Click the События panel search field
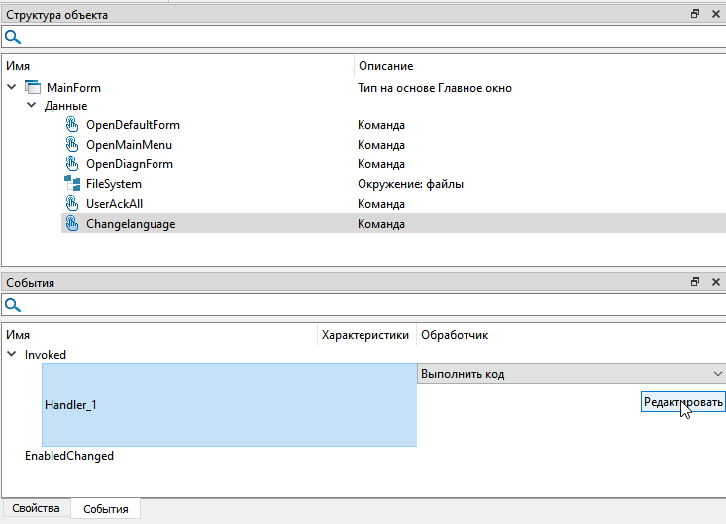 366,306
